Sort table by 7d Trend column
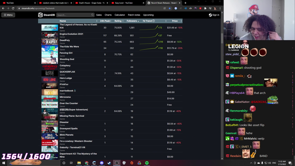295x166 pixels. coord(147,21)
